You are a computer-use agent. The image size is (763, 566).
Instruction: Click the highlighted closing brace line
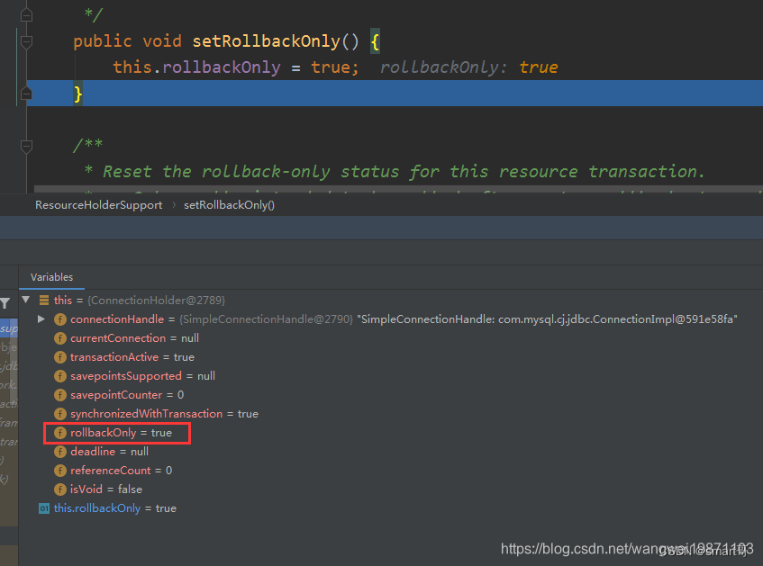[x=395, y=94]
